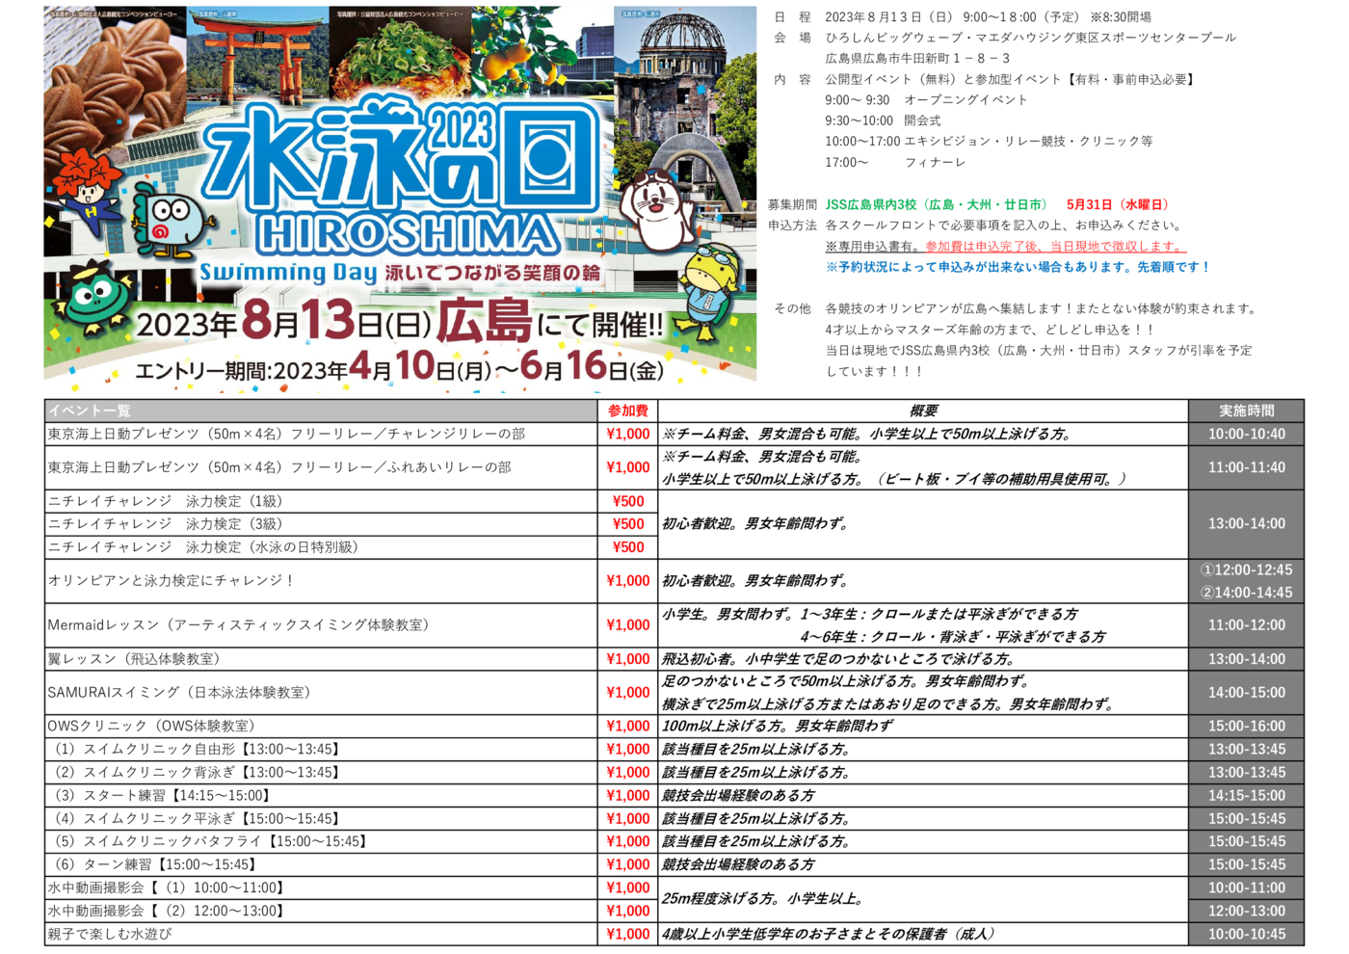Click the '9:30～10:00 開会式' line

point(883,120)
